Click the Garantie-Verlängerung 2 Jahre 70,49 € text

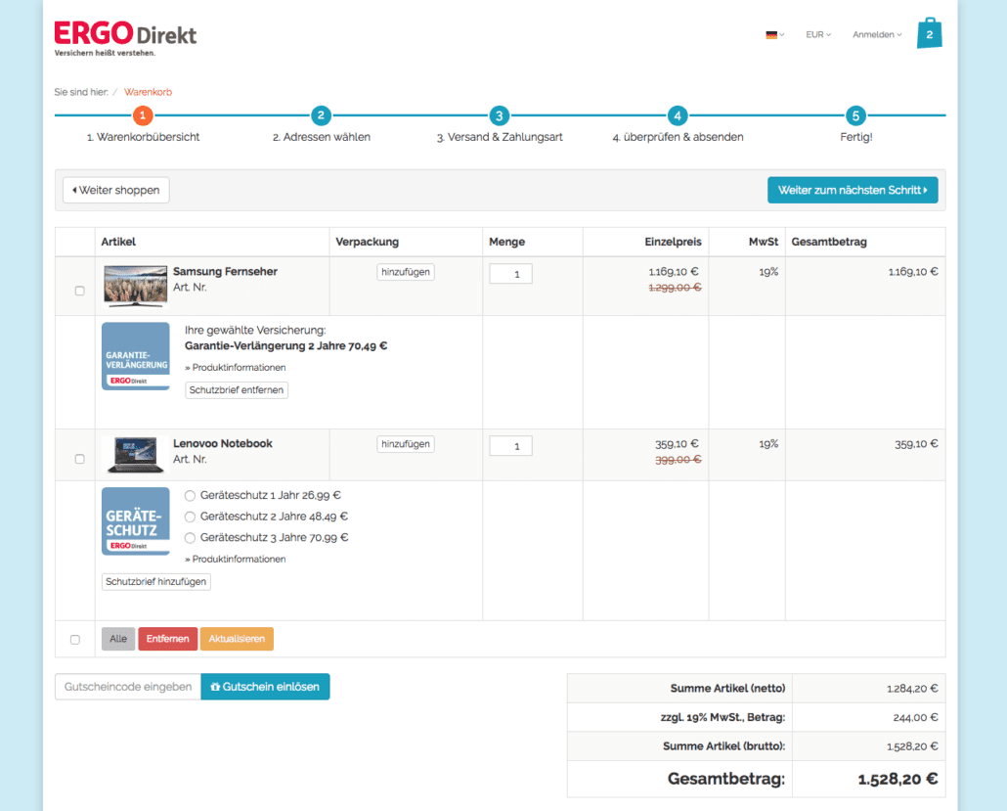click(285, 345)
